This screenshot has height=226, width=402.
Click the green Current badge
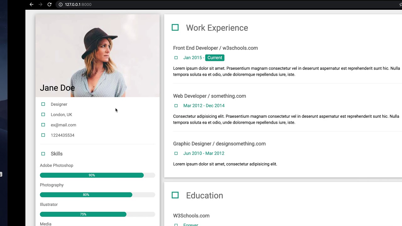click(215, 58)
